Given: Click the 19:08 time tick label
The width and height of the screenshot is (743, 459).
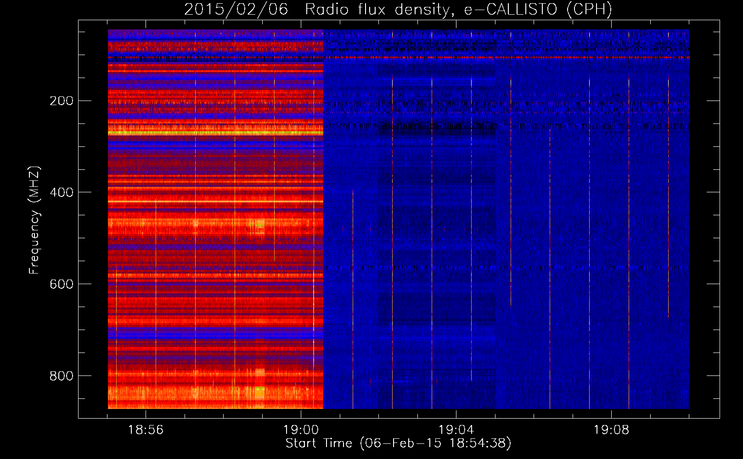Looking at the screenshot, I should pos(611,430).
